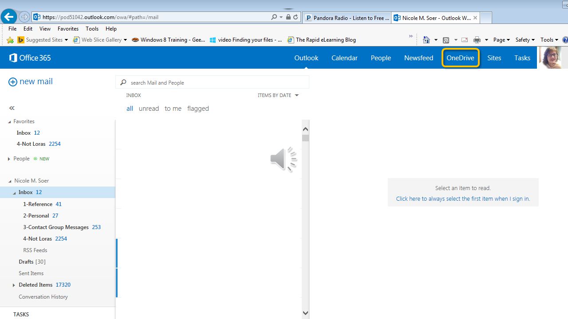Expand the People group

(x=9, y=159)
